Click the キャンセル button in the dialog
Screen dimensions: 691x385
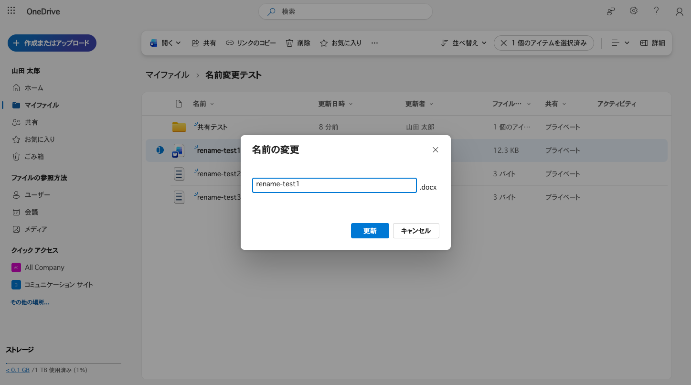click(416, 231)
